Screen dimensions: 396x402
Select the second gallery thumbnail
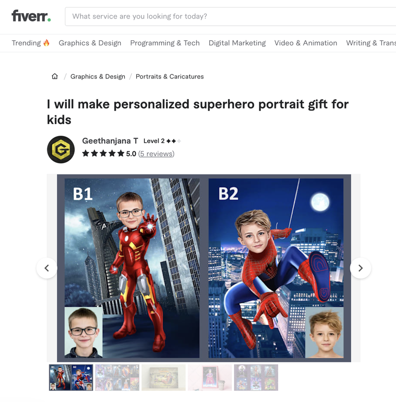point(117,378)
